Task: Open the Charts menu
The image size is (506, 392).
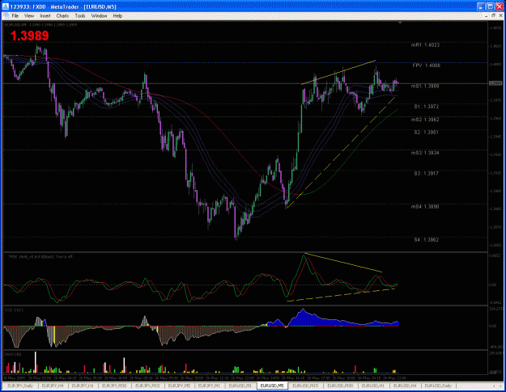Action: (x=62, y=16)
